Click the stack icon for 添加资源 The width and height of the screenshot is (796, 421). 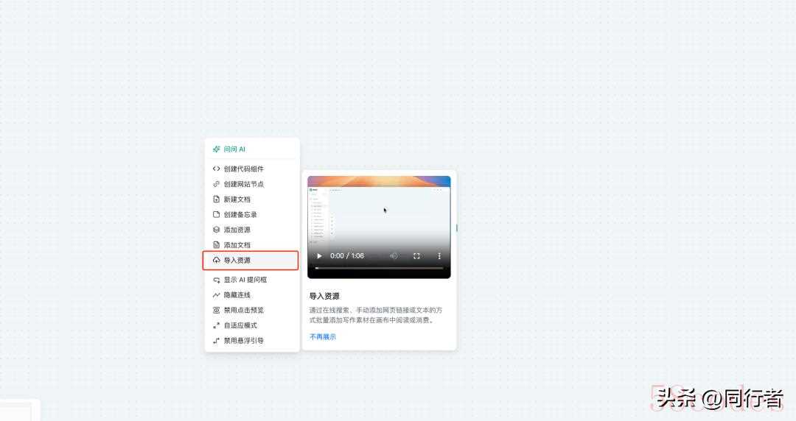pyautogui.click(x=216, y=230)
